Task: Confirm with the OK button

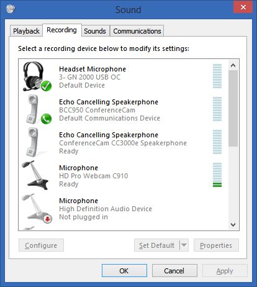Action: [x=124, y=271]
